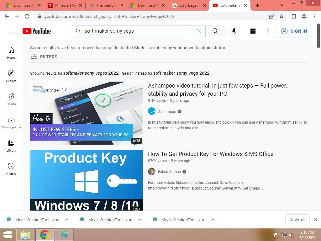
Task: Click the taskbar clock showing 3:16 AM
Action: 307,235
